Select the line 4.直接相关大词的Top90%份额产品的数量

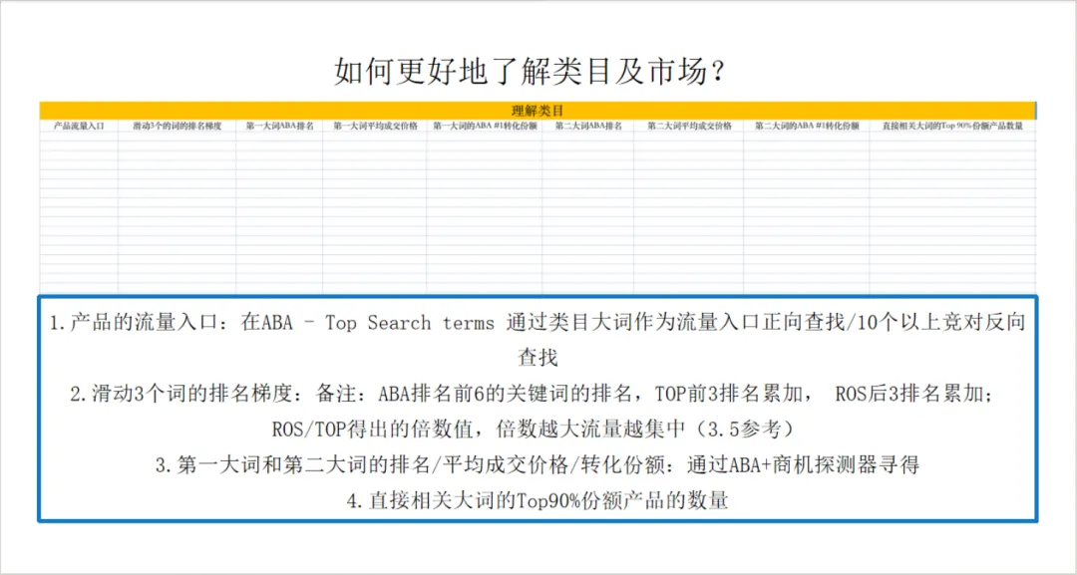538,501
